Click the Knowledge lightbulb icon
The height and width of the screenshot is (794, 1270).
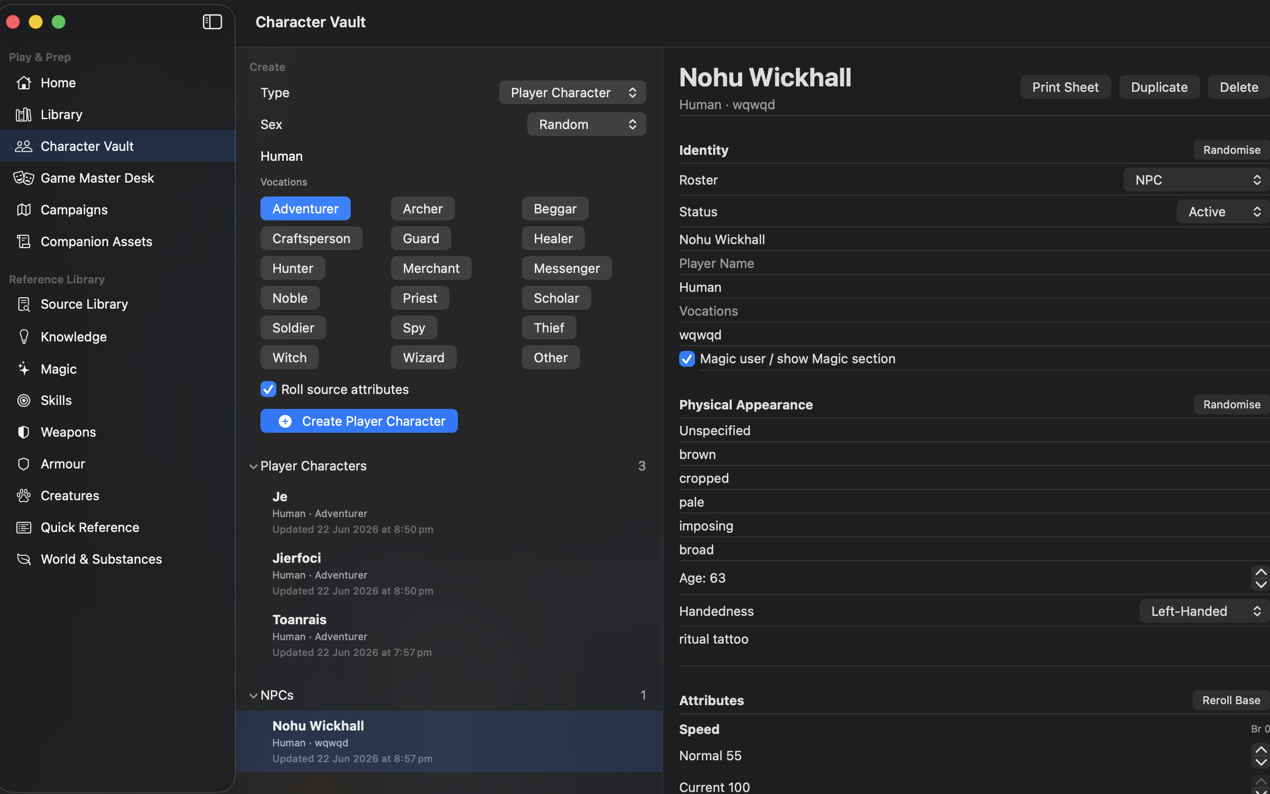point(24,336)
